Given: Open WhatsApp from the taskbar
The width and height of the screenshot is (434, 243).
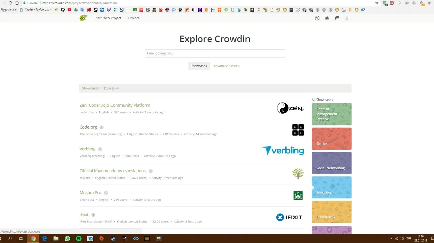Looking at the screenshot, I should (x=67, y=239).
